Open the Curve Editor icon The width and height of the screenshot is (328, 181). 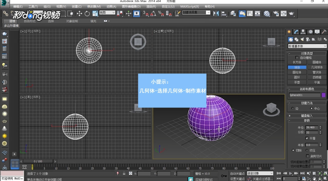(x=250, y=13)
